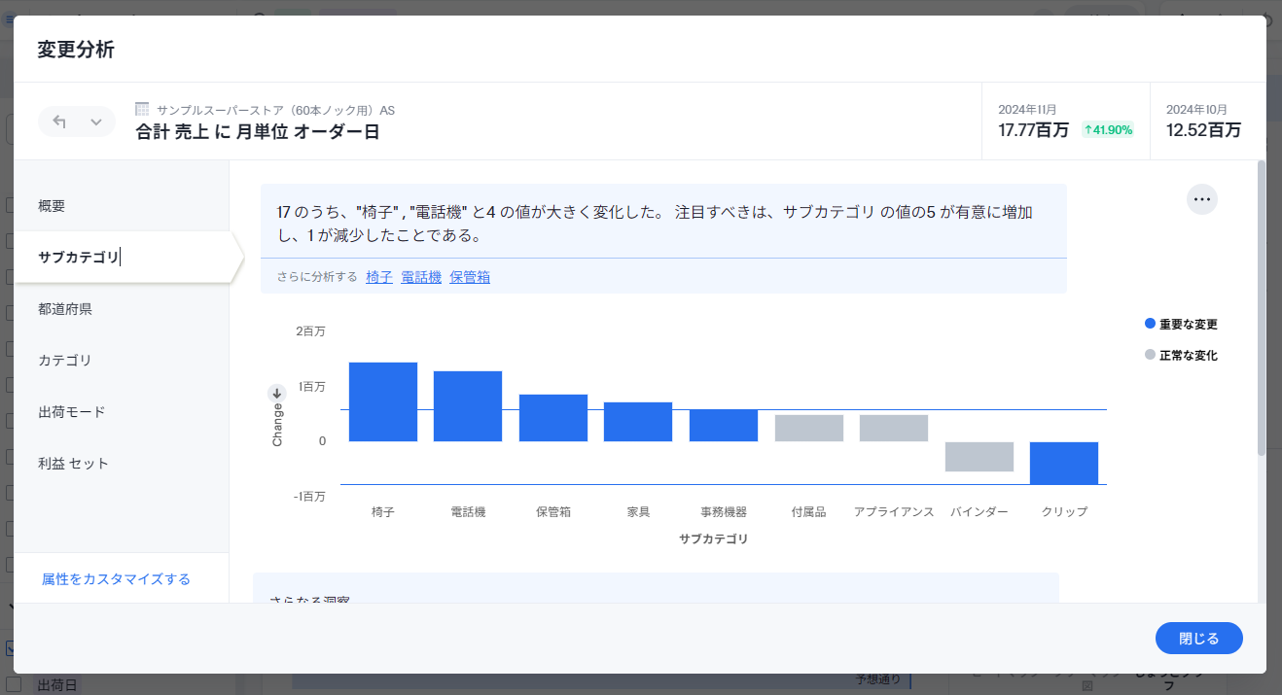This screenshot has width=1282, height=695.
Task: Toggle 重要な変更 legend item
Action: (x=1181, y=325)
